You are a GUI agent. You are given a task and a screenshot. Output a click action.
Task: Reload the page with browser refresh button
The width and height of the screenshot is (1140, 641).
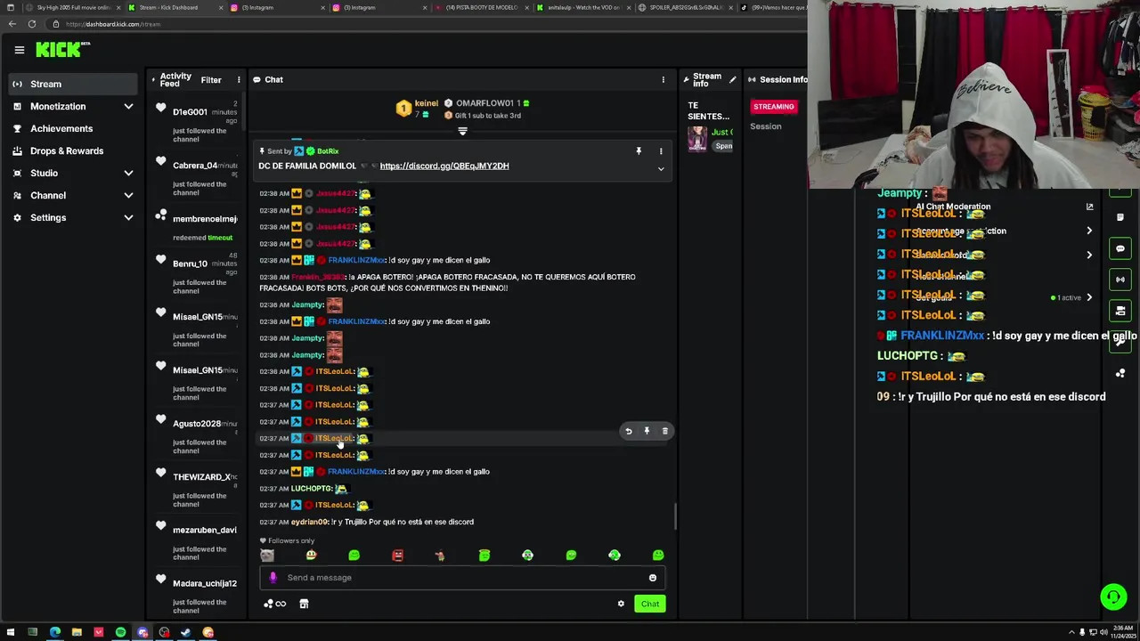point(32,24)
